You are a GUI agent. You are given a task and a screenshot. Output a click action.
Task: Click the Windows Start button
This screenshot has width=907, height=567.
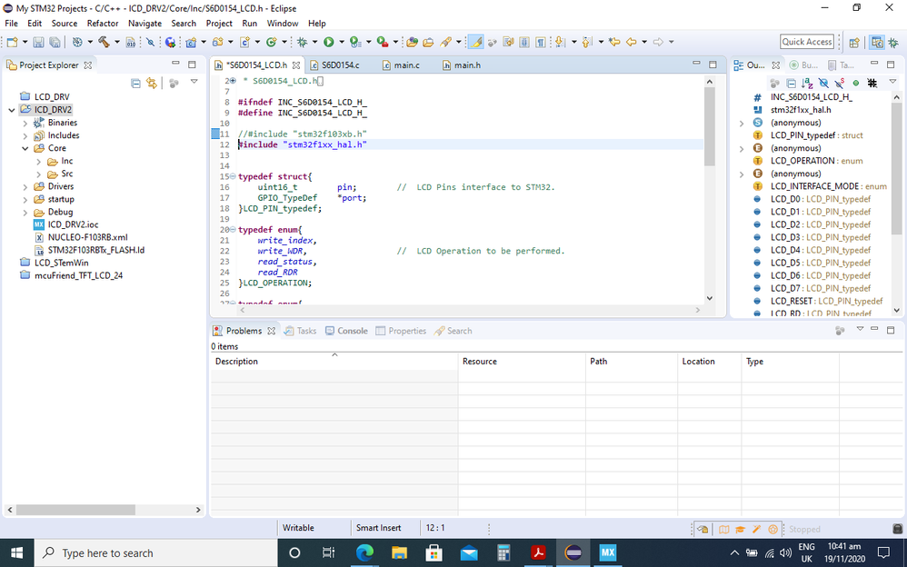[16, 552]
